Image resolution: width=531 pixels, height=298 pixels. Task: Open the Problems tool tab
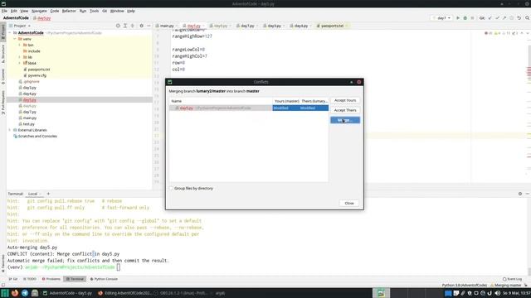point(51,279)
